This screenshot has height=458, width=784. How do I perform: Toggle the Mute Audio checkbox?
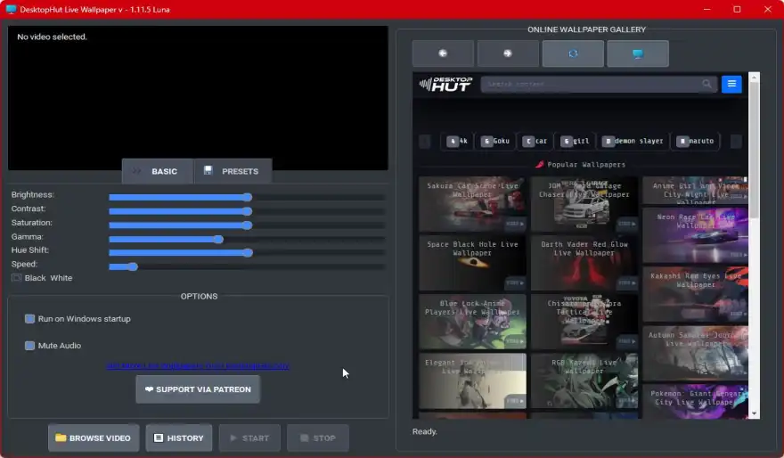click(29, 346)
